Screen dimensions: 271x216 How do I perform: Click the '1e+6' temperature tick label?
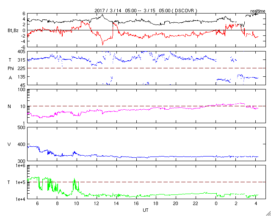tap(20, 165)
